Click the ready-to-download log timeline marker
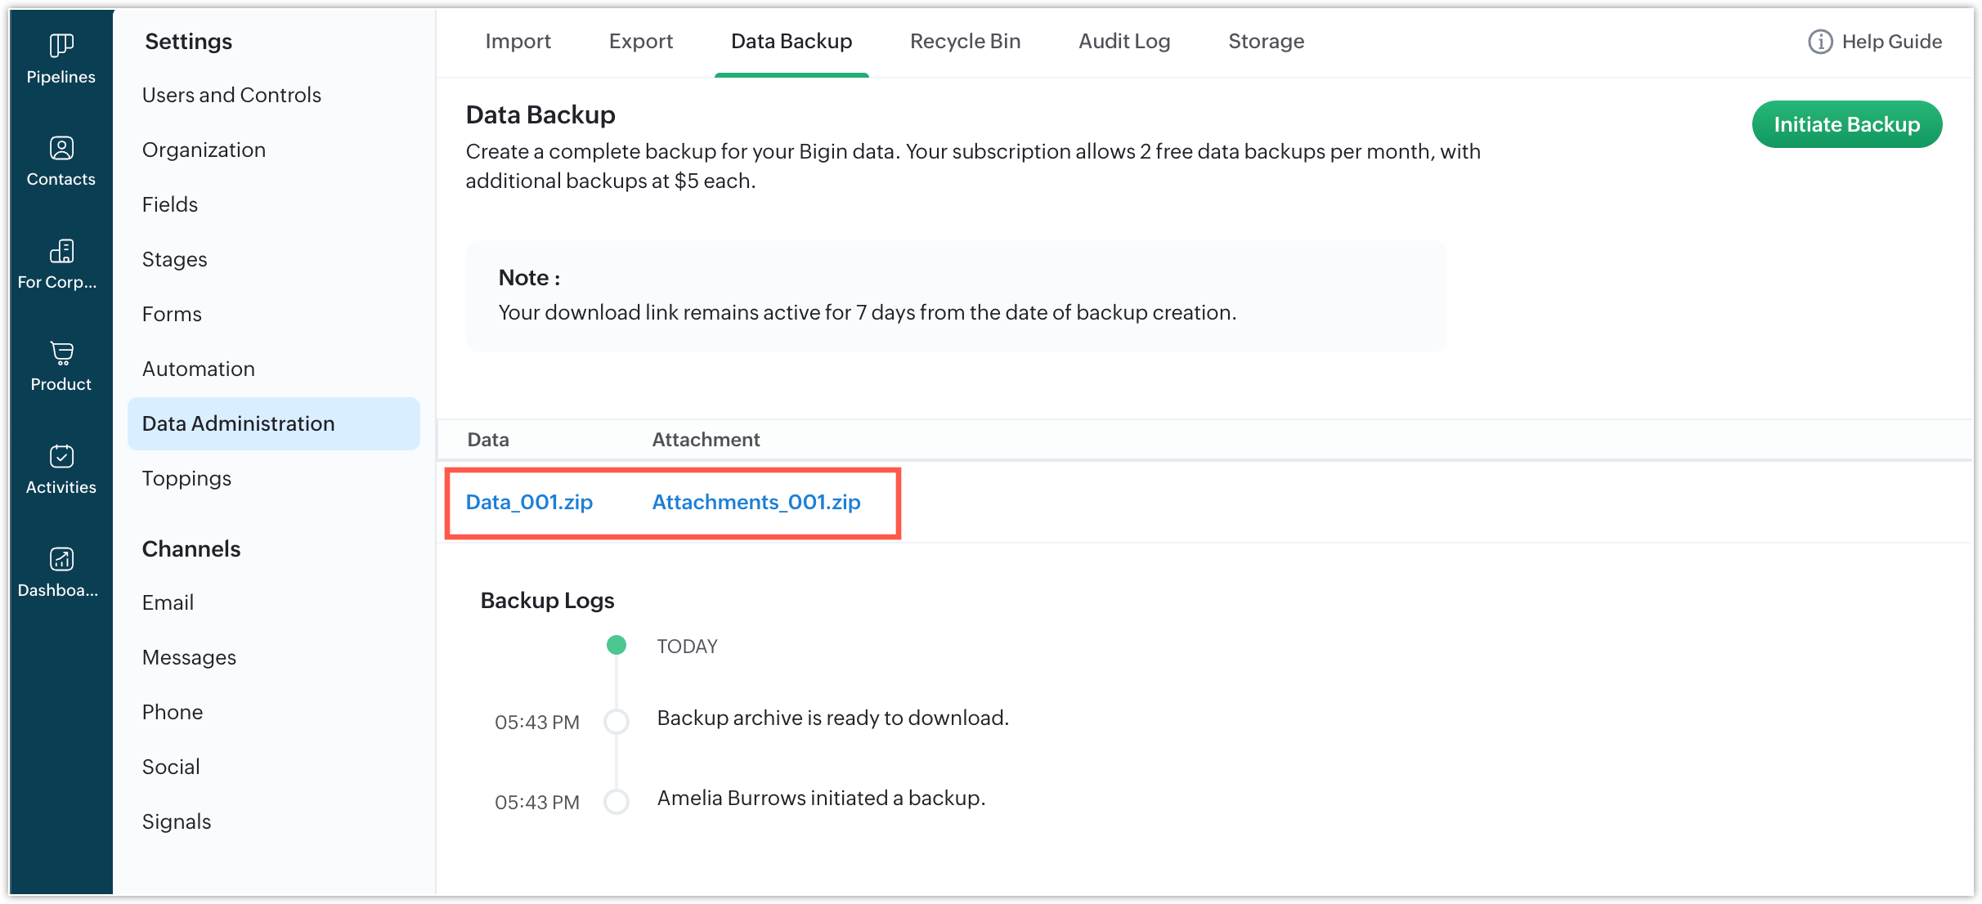 617,722
